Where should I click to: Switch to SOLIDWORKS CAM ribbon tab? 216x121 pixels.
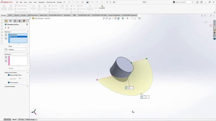coord(84,15)
